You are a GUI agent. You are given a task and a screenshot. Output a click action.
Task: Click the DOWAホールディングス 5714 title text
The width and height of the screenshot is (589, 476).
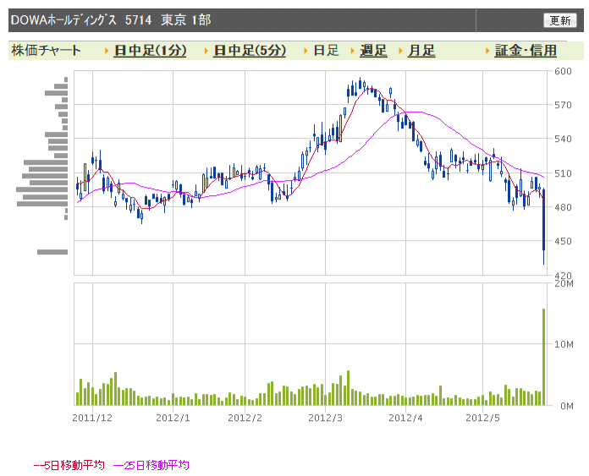pyautogui.click(x=81, y=20)
